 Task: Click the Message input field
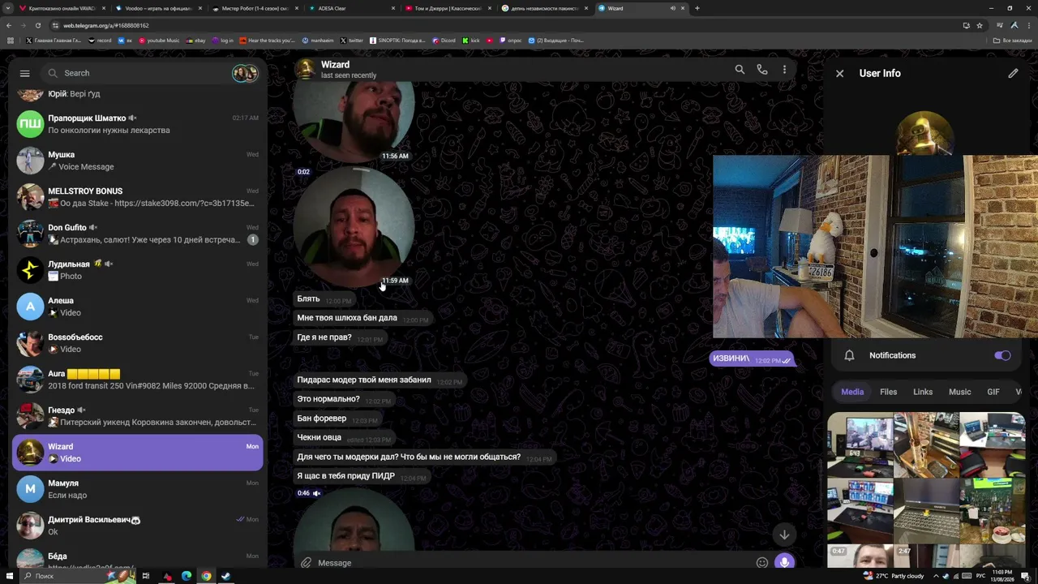pyautogui.click(x=531, y=563)
